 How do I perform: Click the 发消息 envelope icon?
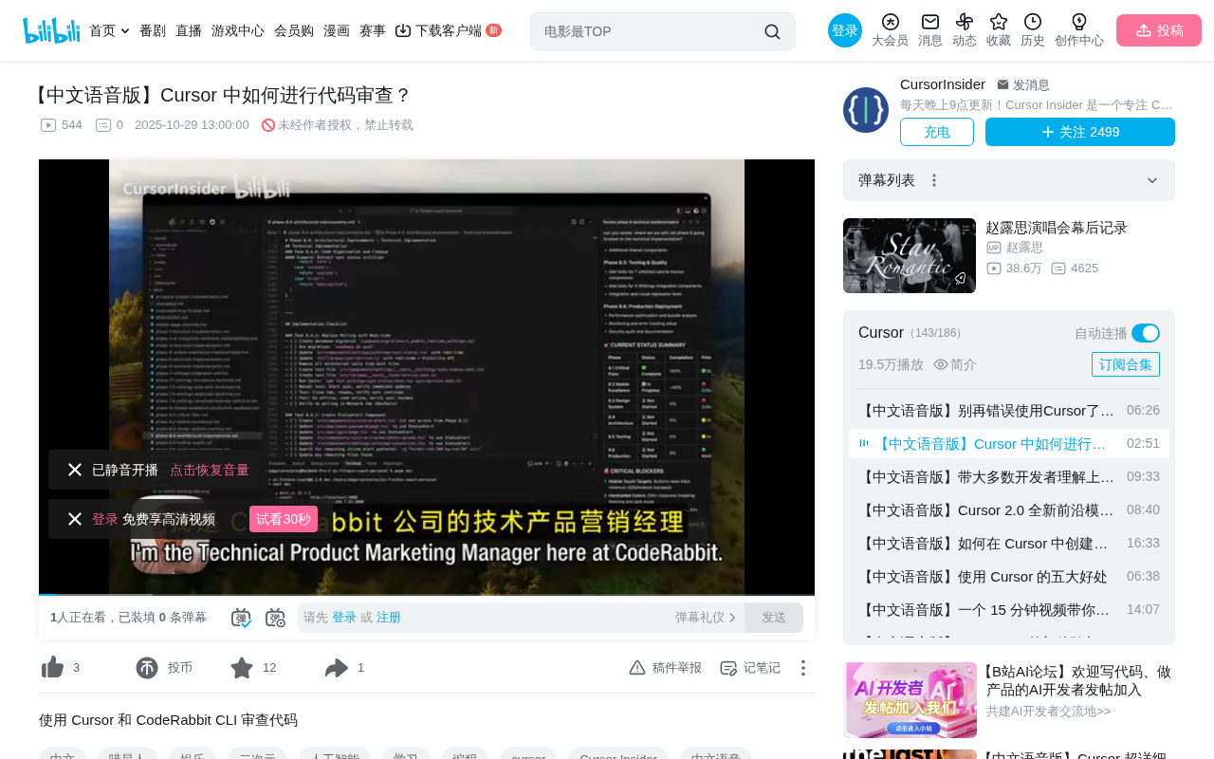click(x=1003, y=84)
